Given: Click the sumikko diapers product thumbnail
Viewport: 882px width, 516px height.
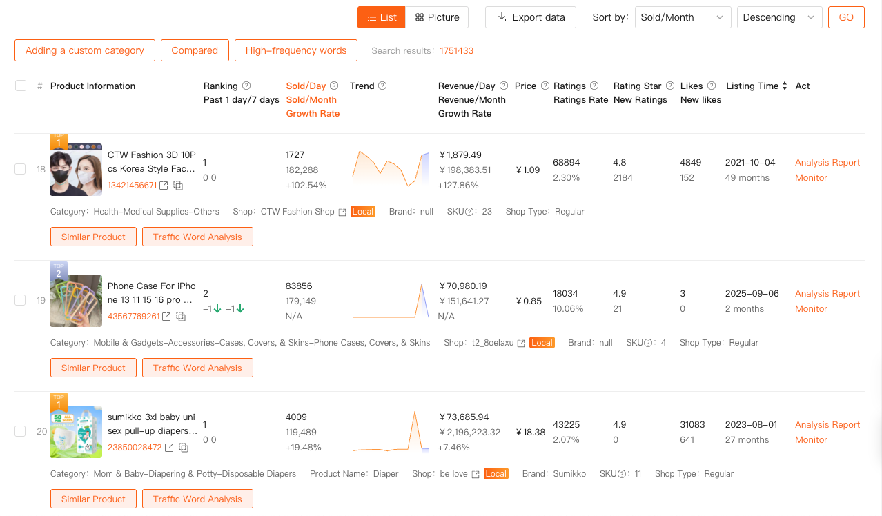Looking at the screenshot, I should [x=75, y=431].
